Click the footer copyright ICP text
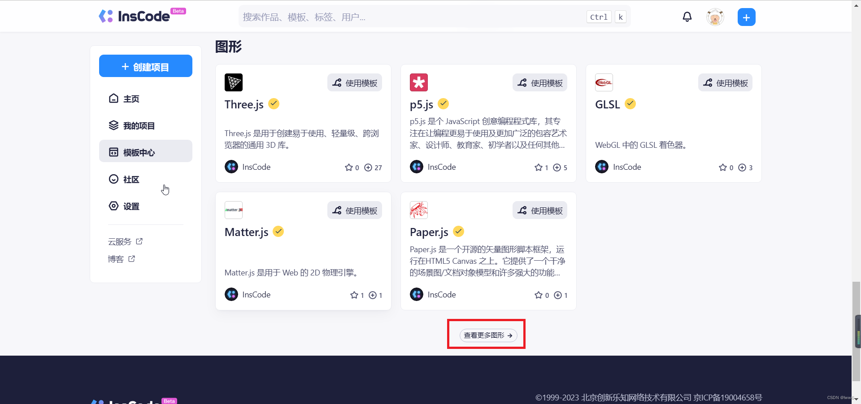Image resolution: width=861 pixels, height=404 pixels. pos(648,397)
